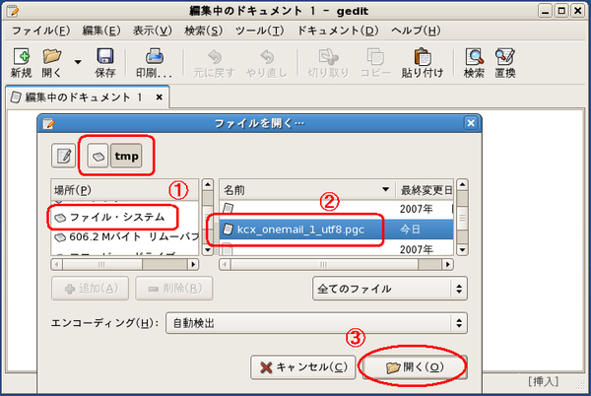Select the 606.2 Mバイト removable media entry
The height and width of the screenshot is (396, 591).
click(124, 237)
